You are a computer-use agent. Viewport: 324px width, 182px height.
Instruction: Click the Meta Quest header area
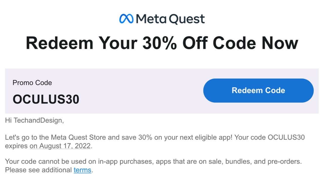pos(162,18)
